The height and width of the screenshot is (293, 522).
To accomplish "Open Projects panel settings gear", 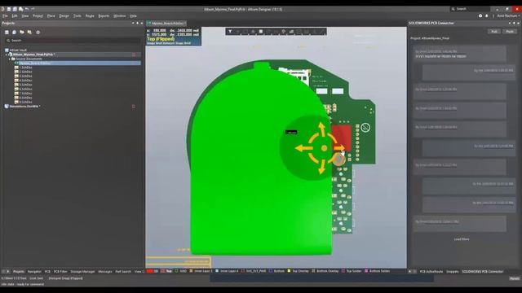I will pos(38,33).
